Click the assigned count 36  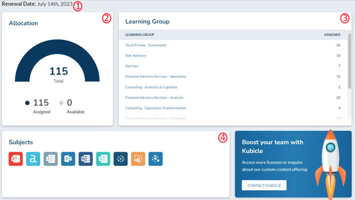(338, 45)
